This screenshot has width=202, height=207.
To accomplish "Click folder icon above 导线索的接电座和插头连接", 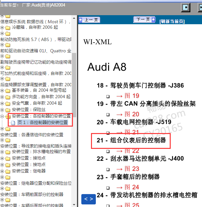I will [8, 140].
